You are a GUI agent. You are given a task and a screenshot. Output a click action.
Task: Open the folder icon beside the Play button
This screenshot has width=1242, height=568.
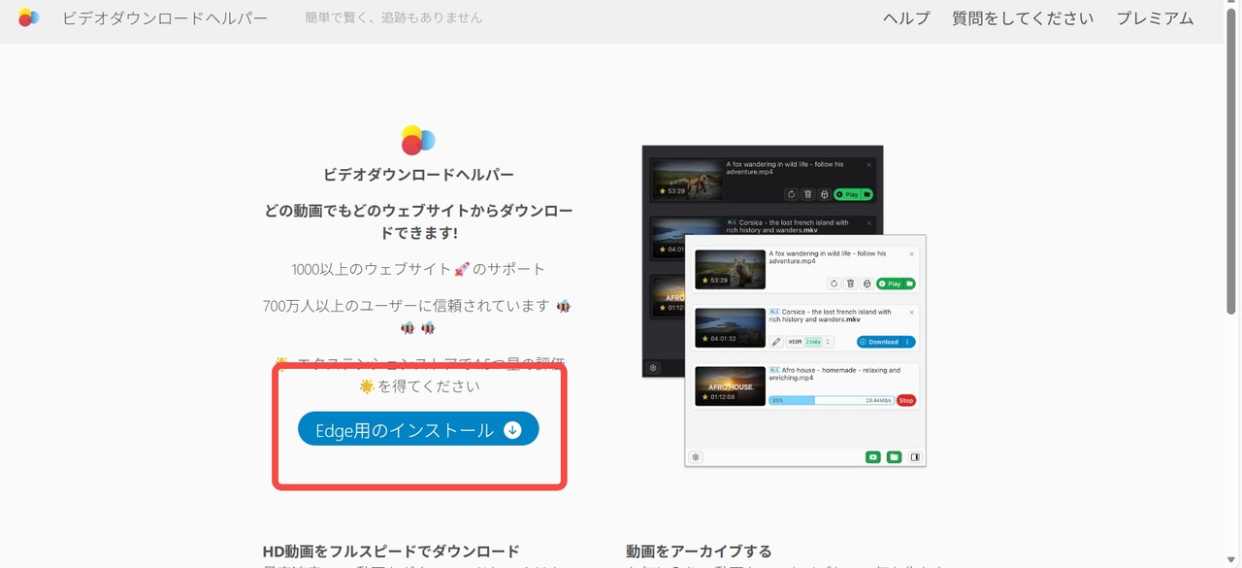[908, 284]
